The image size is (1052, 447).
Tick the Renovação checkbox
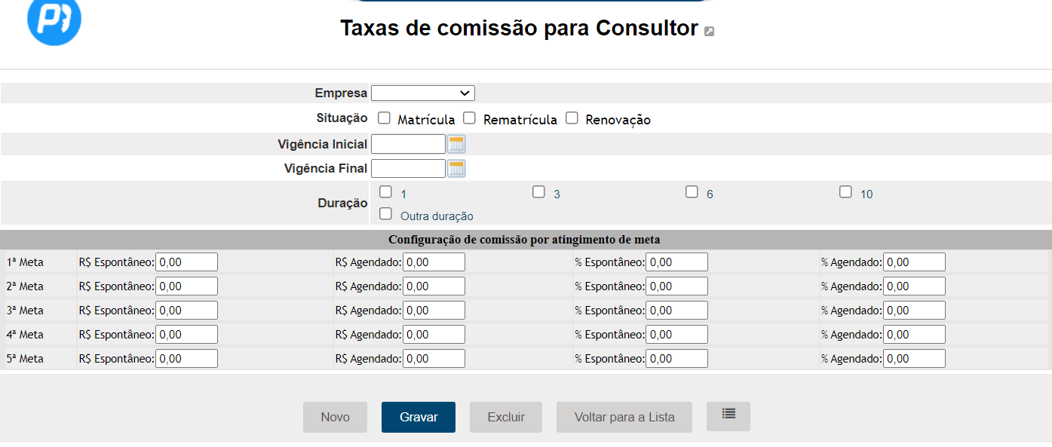tap(572, 118)
